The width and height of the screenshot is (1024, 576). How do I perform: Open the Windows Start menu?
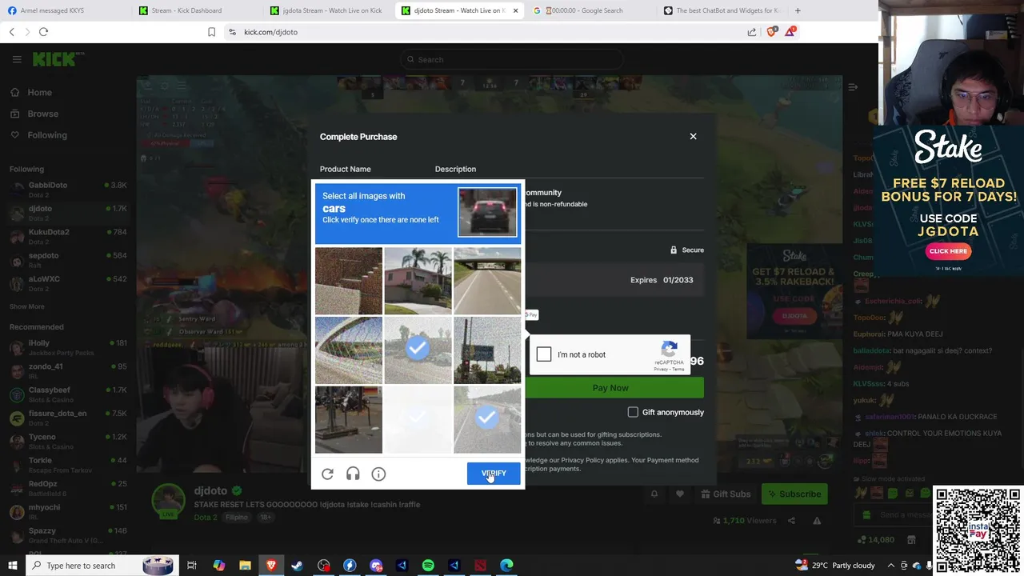(x=13, y=566)
